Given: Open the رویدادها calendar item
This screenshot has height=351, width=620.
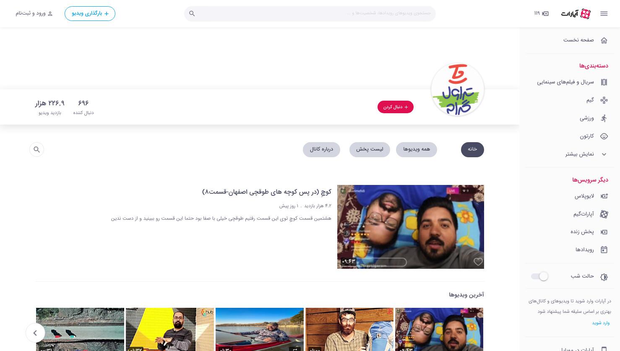Looking at the screenshot, I should click(x=591, y=250).
